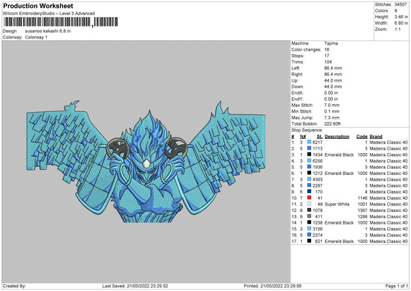Click the Trims value '104'

pos(327,62)
